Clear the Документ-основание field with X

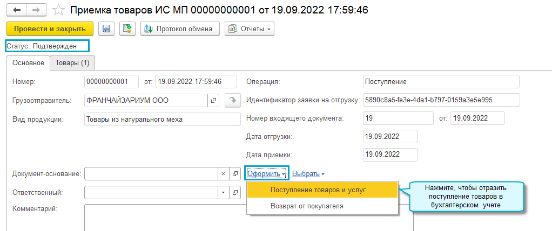point(224,174)
